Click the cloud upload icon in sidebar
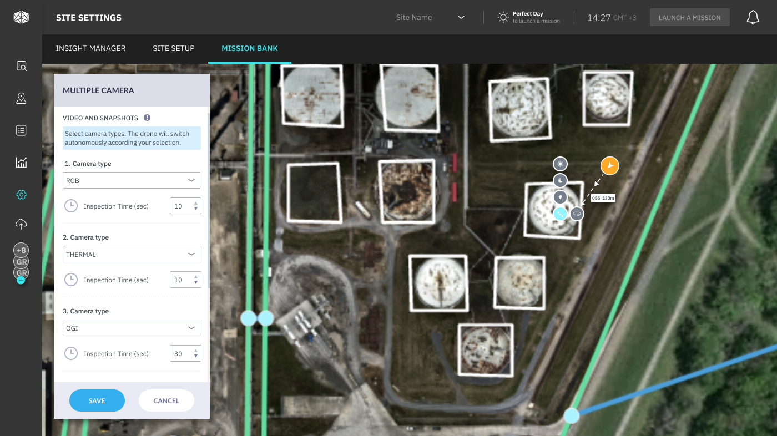 point(21,224)
